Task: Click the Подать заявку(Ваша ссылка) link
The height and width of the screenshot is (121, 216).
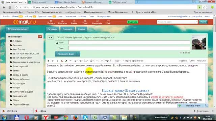Action: [x=125, y=90]
